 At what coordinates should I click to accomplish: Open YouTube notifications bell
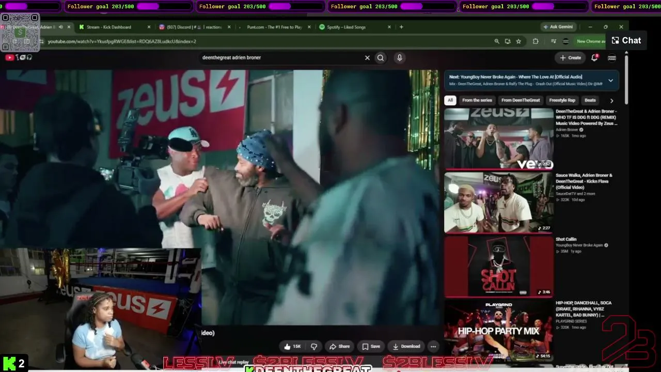tap(594, 58)
